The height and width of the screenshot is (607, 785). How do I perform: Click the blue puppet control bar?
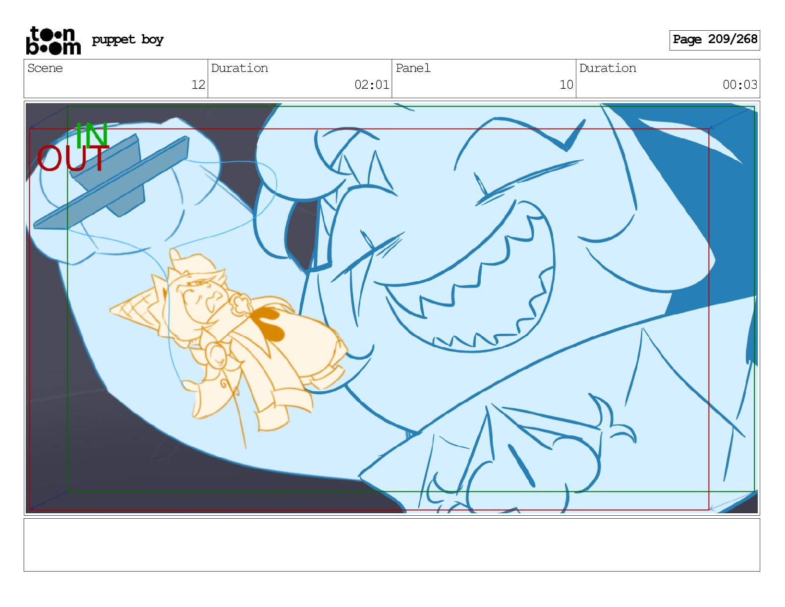click(x=112, y=182)
